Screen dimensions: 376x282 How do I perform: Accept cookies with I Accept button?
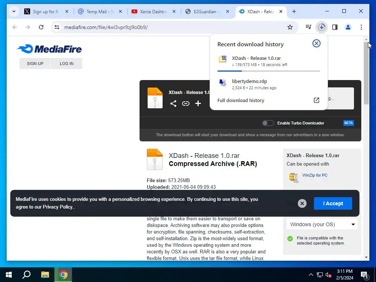(x=333, y=203)
